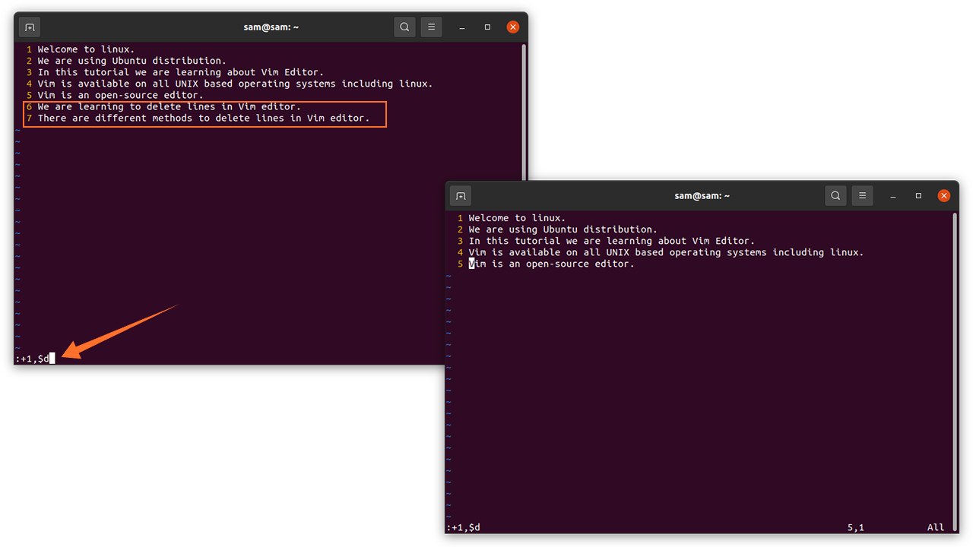Screen dimensions: 973x547
Task: Open a new terminal tab in the back window
Action: pos(29,27)
